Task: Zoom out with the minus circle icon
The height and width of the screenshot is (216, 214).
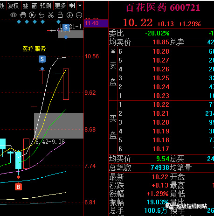Action: click(x=79, y=15)
